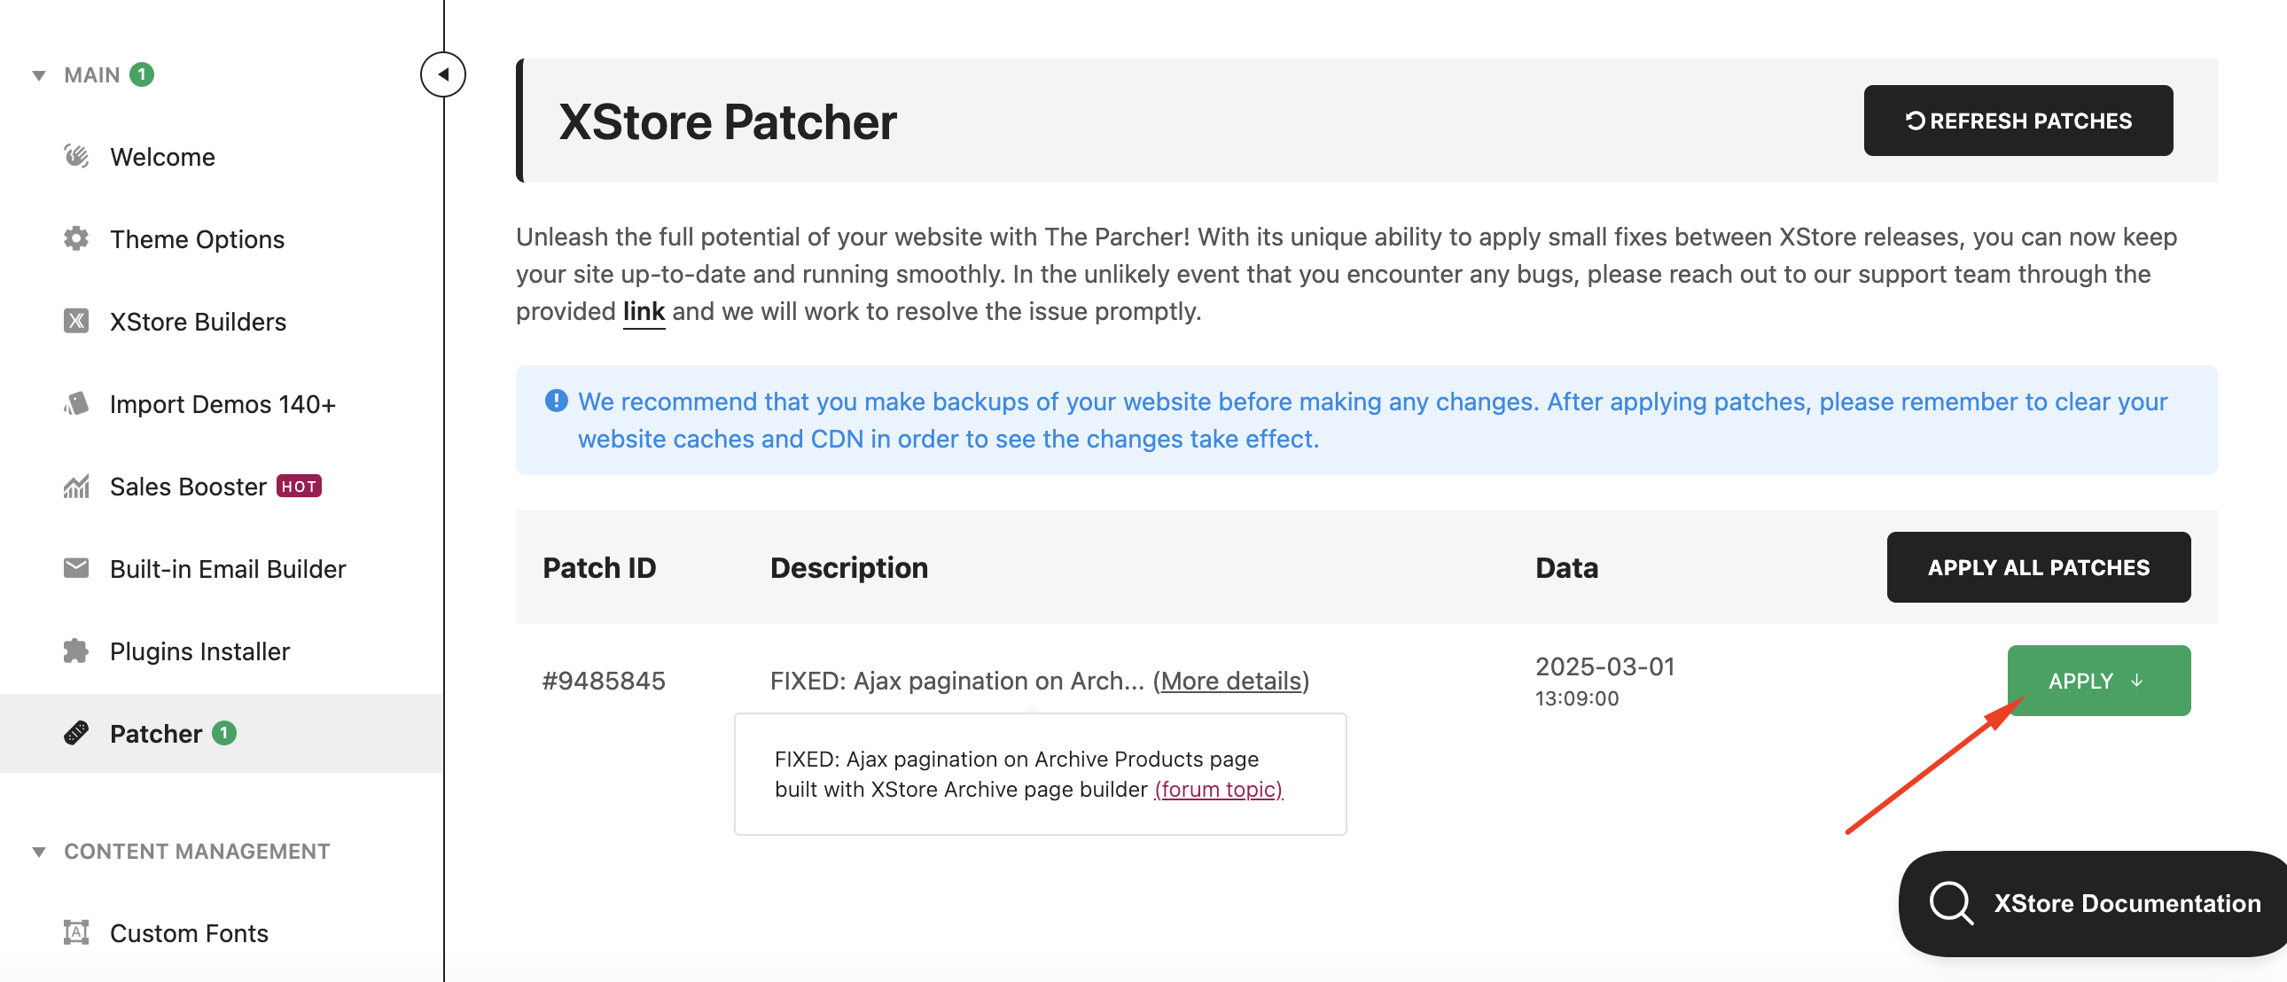Click the Plugins Installer puzzle icon
2287x982 pixels.
(x=76, y=651)
